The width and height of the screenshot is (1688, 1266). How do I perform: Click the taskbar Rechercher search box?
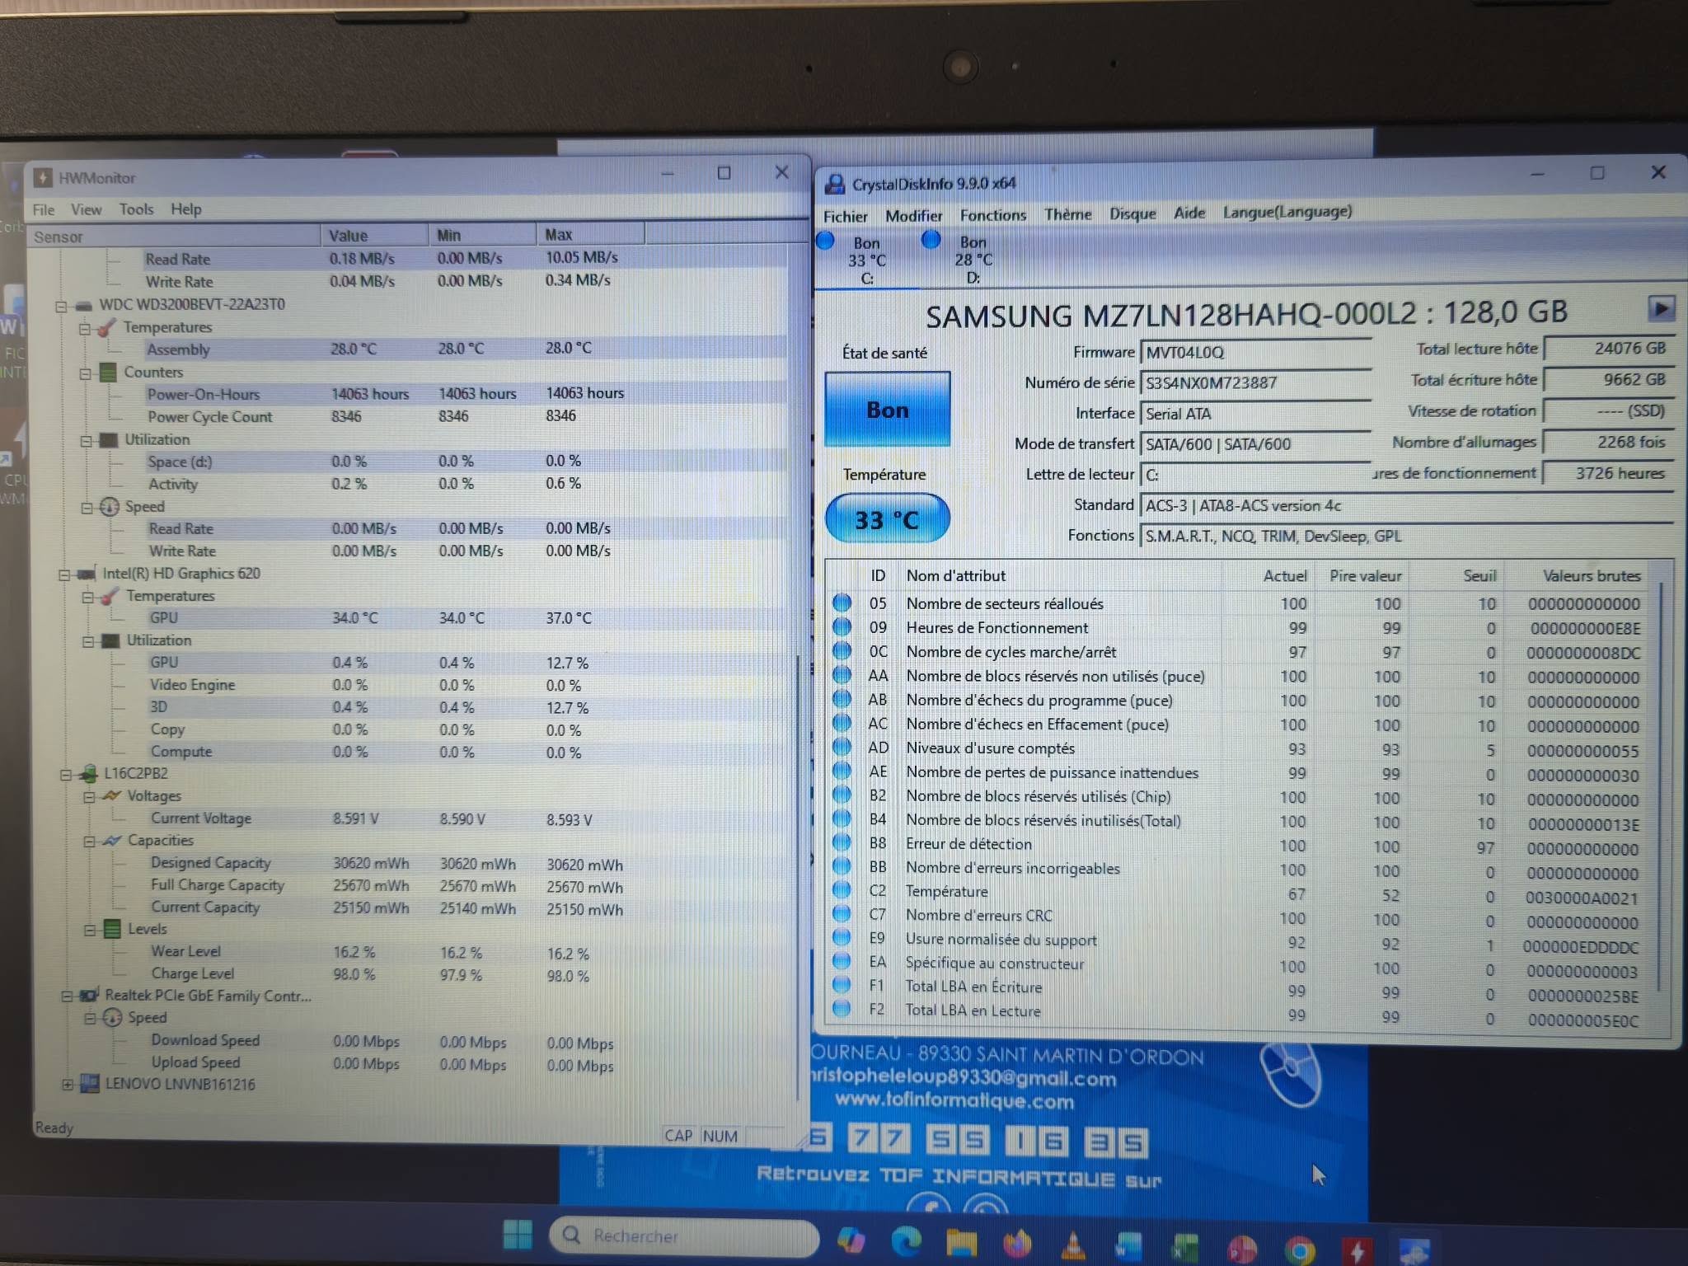[685, 1236]
